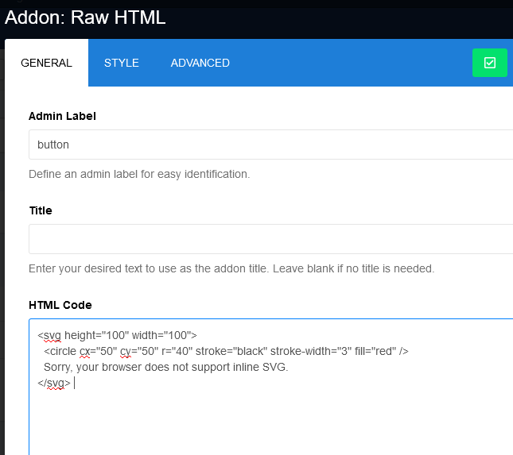Go to the ADVANCED tab
Viewport: 513px width, 455px height.
tap(200, 63)
